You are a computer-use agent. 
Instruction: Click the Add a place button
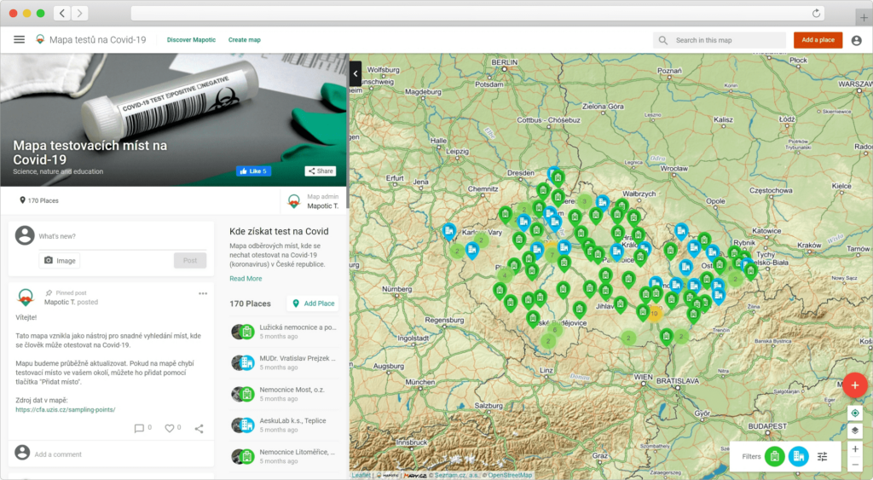click(x=818, y=40)
